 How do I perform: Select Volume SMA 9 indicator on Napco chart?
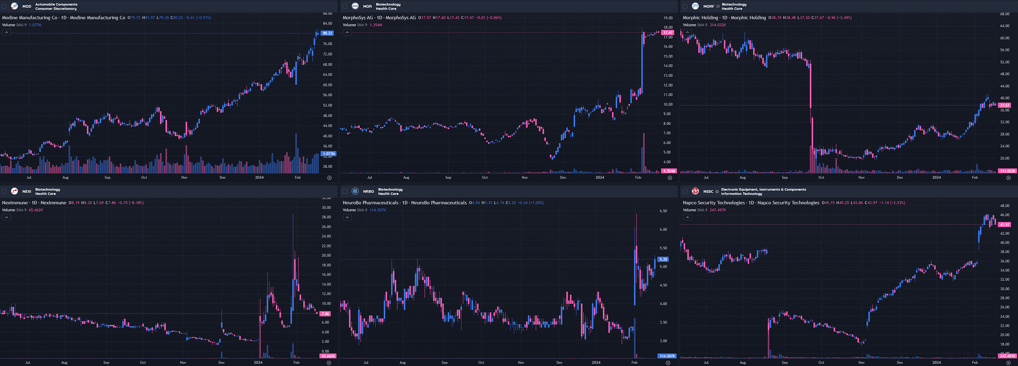coord(695,210)
